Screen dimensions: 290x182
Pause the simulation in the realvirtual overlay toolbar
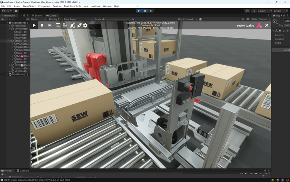click(42, 25)
